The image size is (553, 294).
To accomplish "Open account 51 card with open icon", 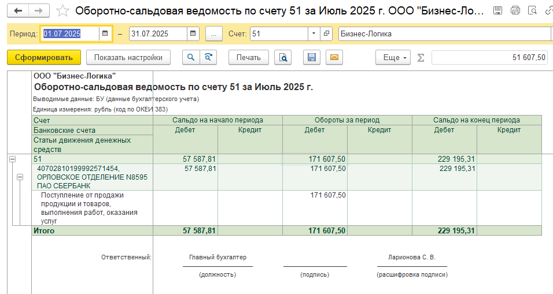I will (326, 34).
